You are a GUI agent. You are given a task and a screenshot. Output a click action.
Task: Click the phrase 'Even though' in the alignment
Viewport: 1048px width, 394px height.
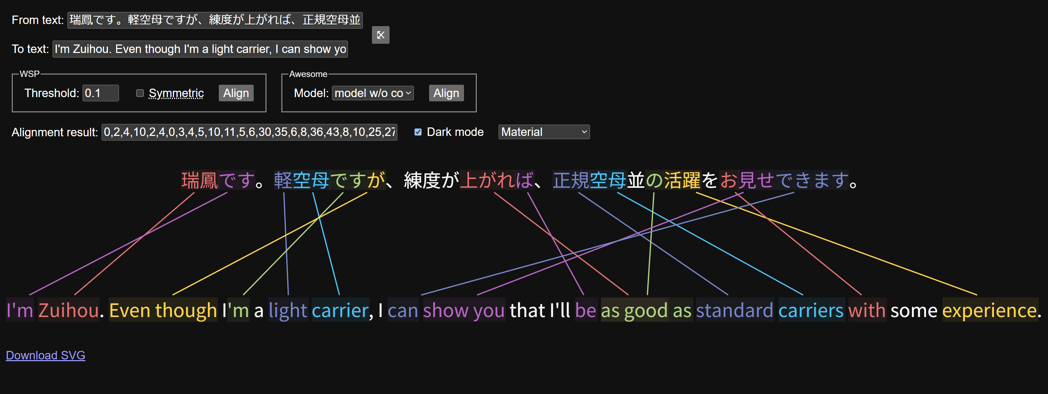click(163, 310)
